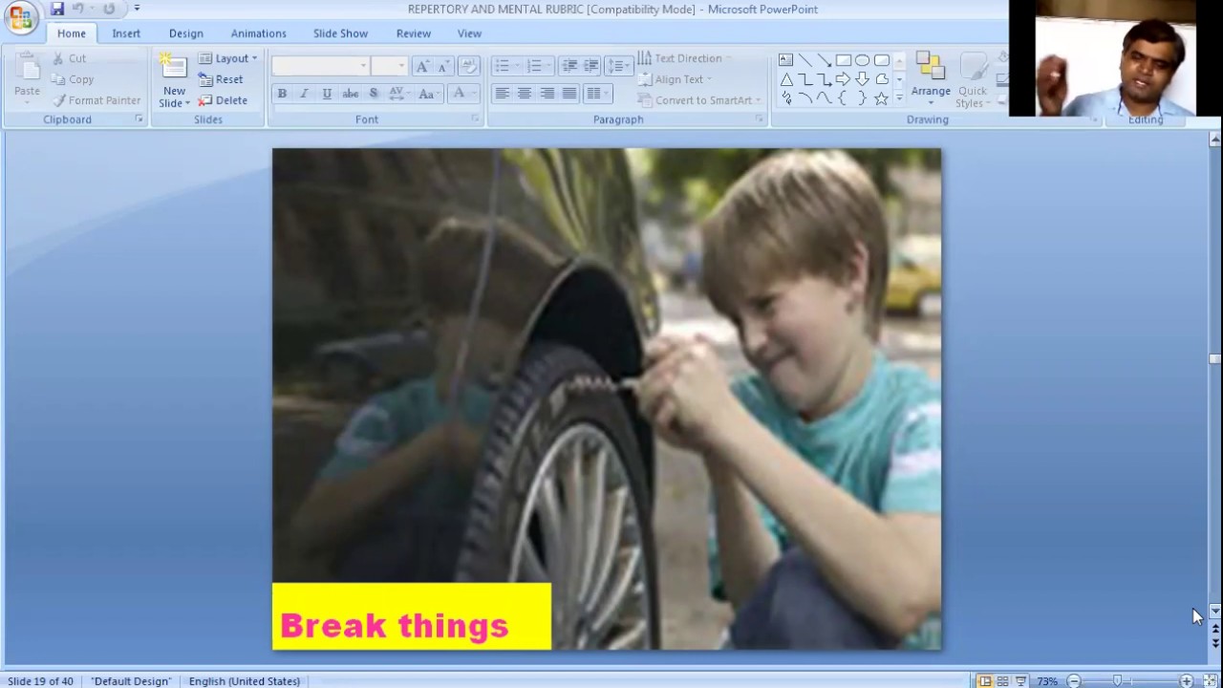This screenshot has width=1223, height=688.
Task: Select the Oval shape
Action: (863, 60)
